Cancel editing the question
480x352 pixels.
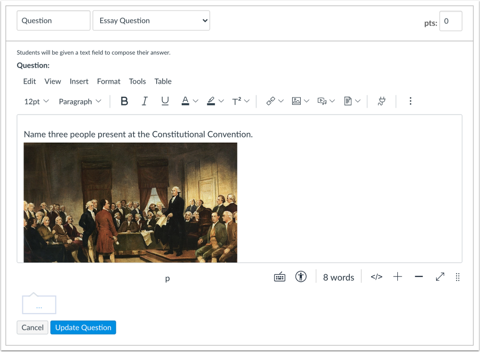click(x=32, y=327)
